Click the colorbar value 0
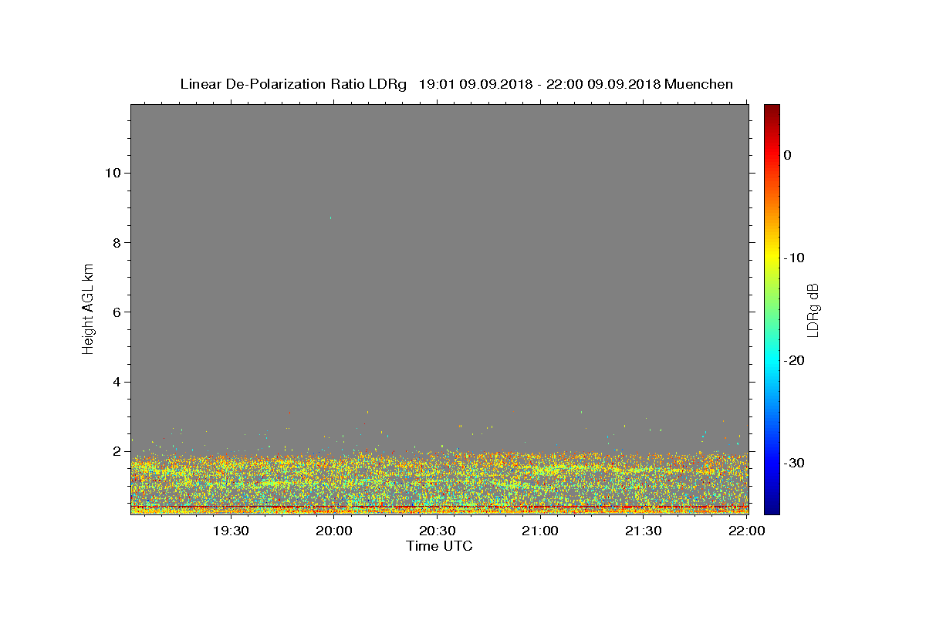Image resolution: width=926 pixels, height=617 pixels. 787,155
